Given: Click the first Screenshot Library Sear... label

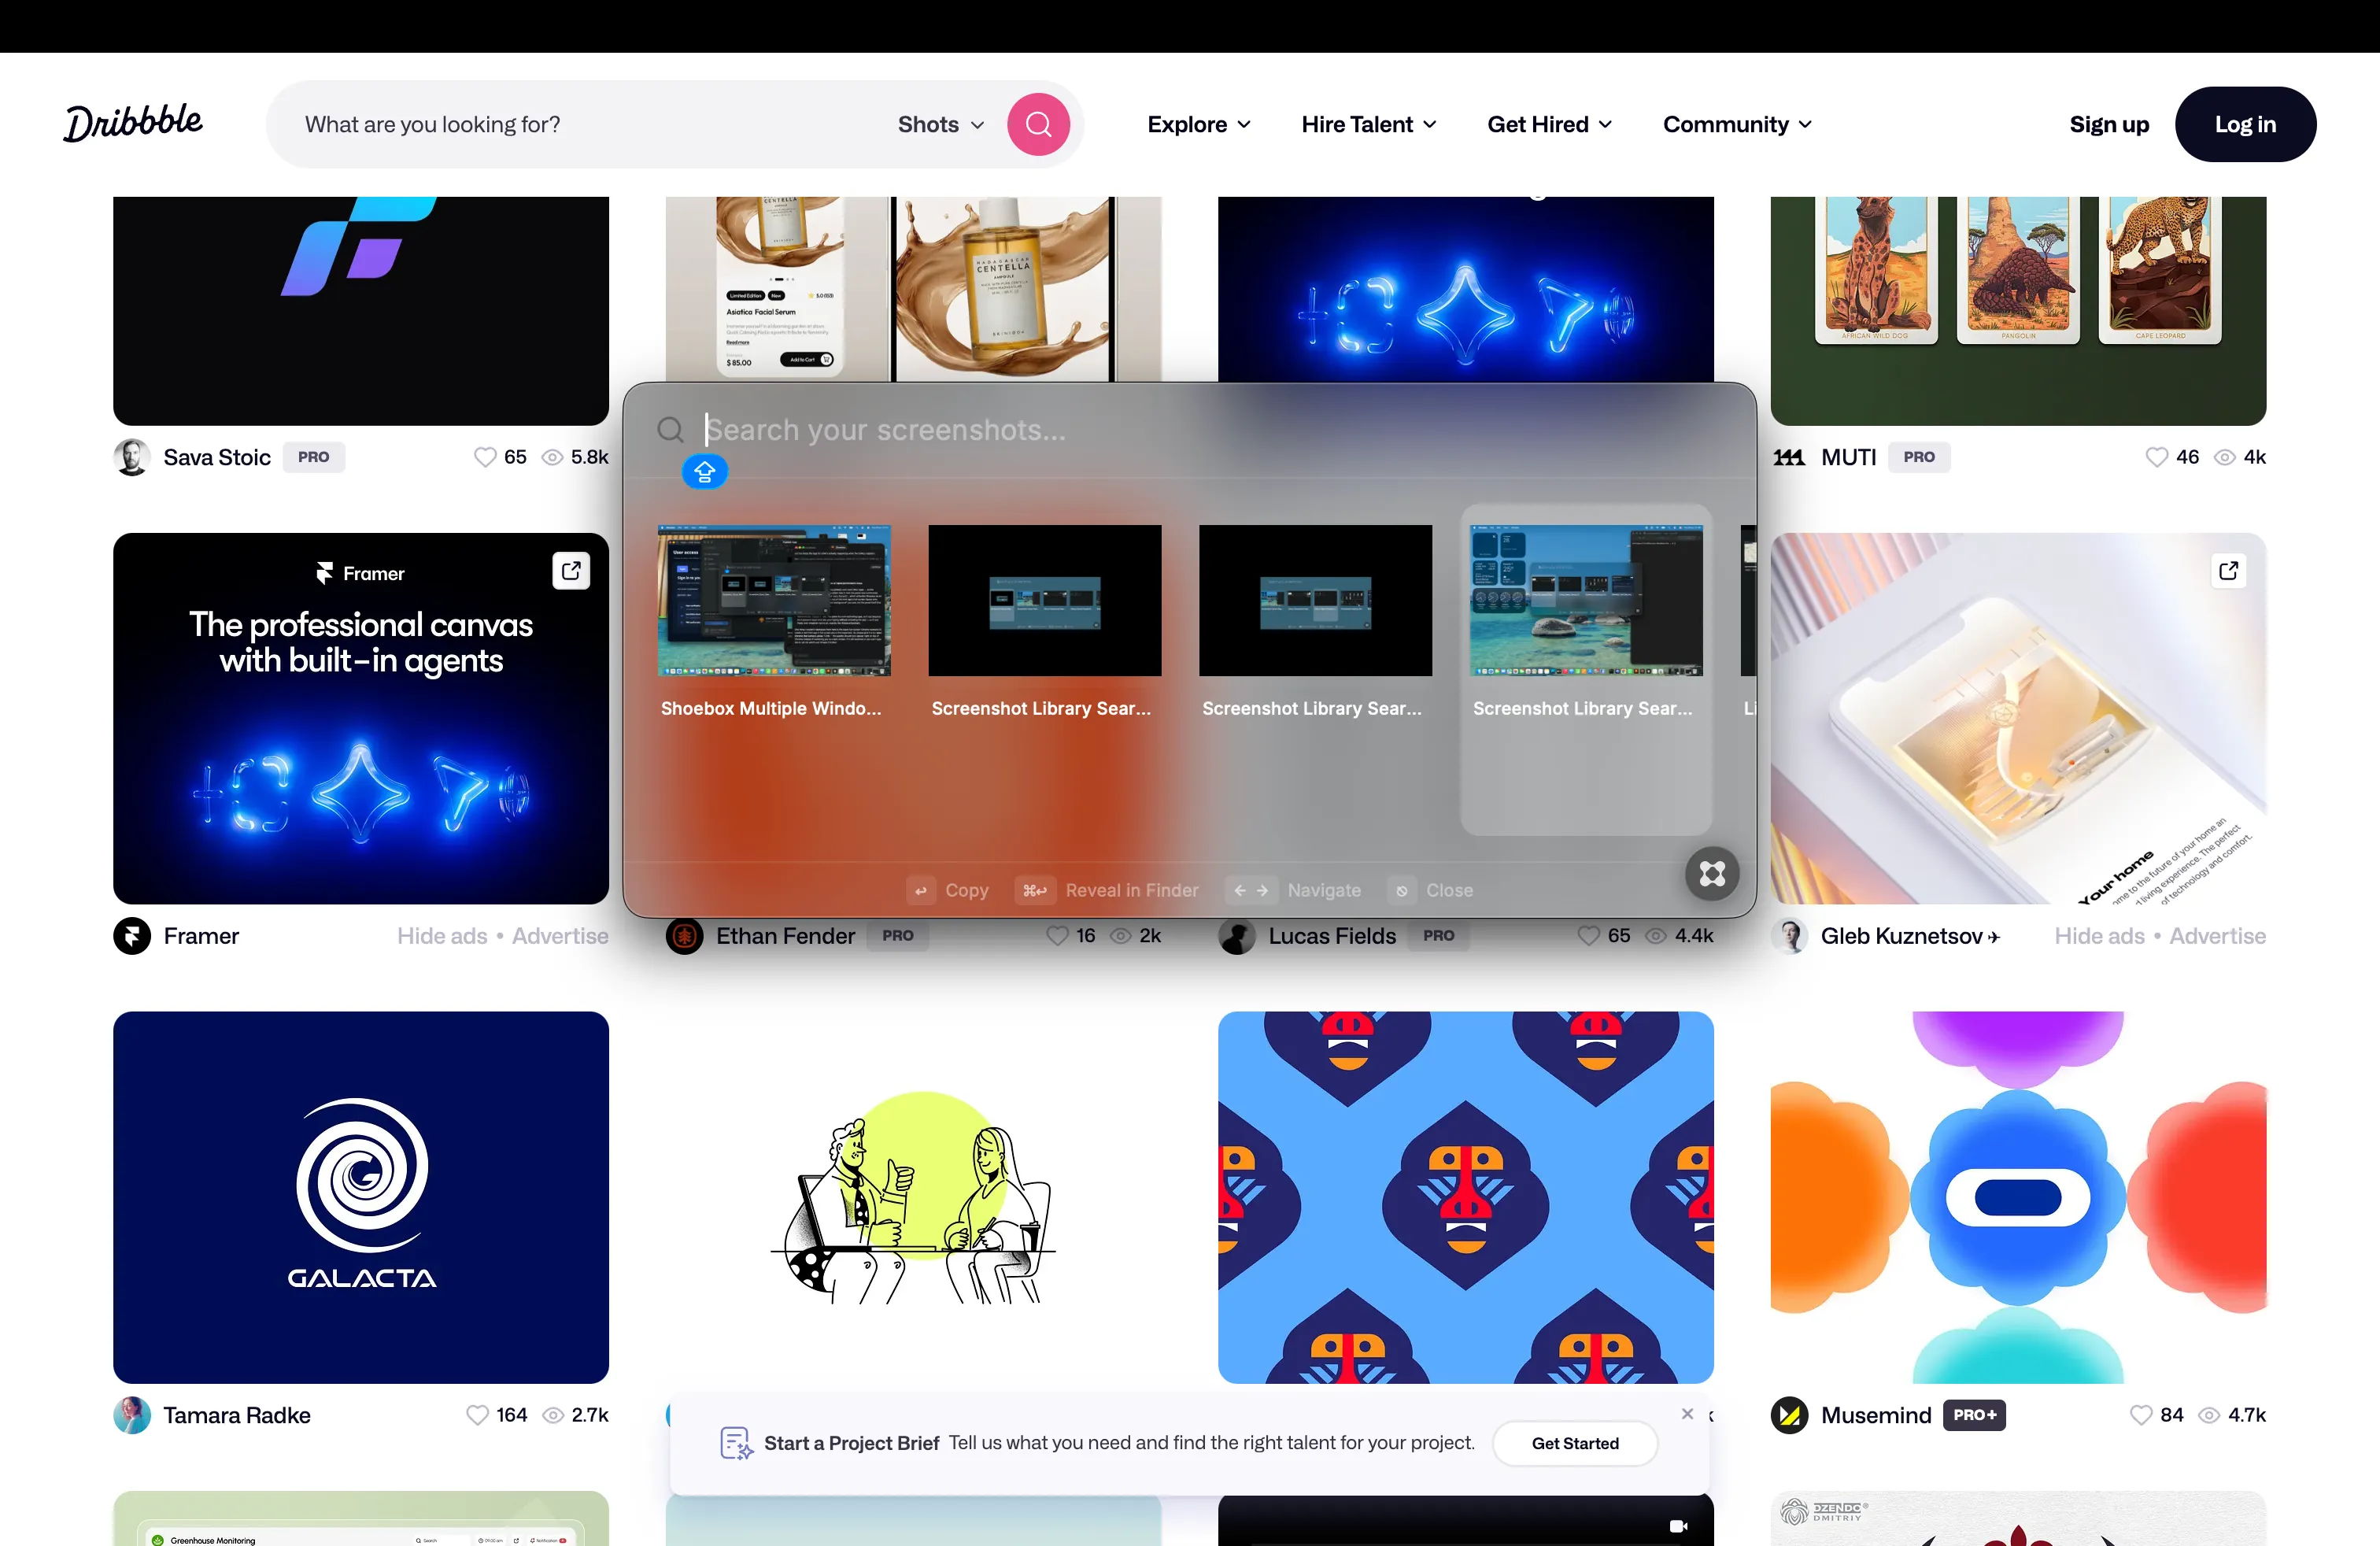Looking at the screenshot, I should point(1041,708).
